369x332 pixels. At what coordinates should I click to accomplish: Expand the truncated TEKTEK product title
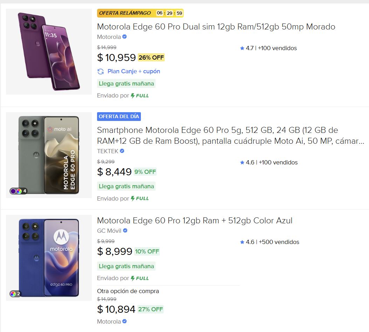[x=210, y=135]
